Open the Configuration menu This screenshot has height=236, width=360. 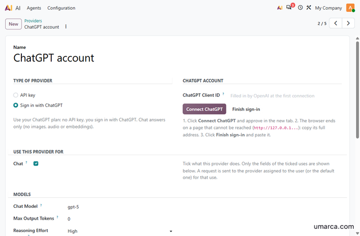[x=61, y=8]
